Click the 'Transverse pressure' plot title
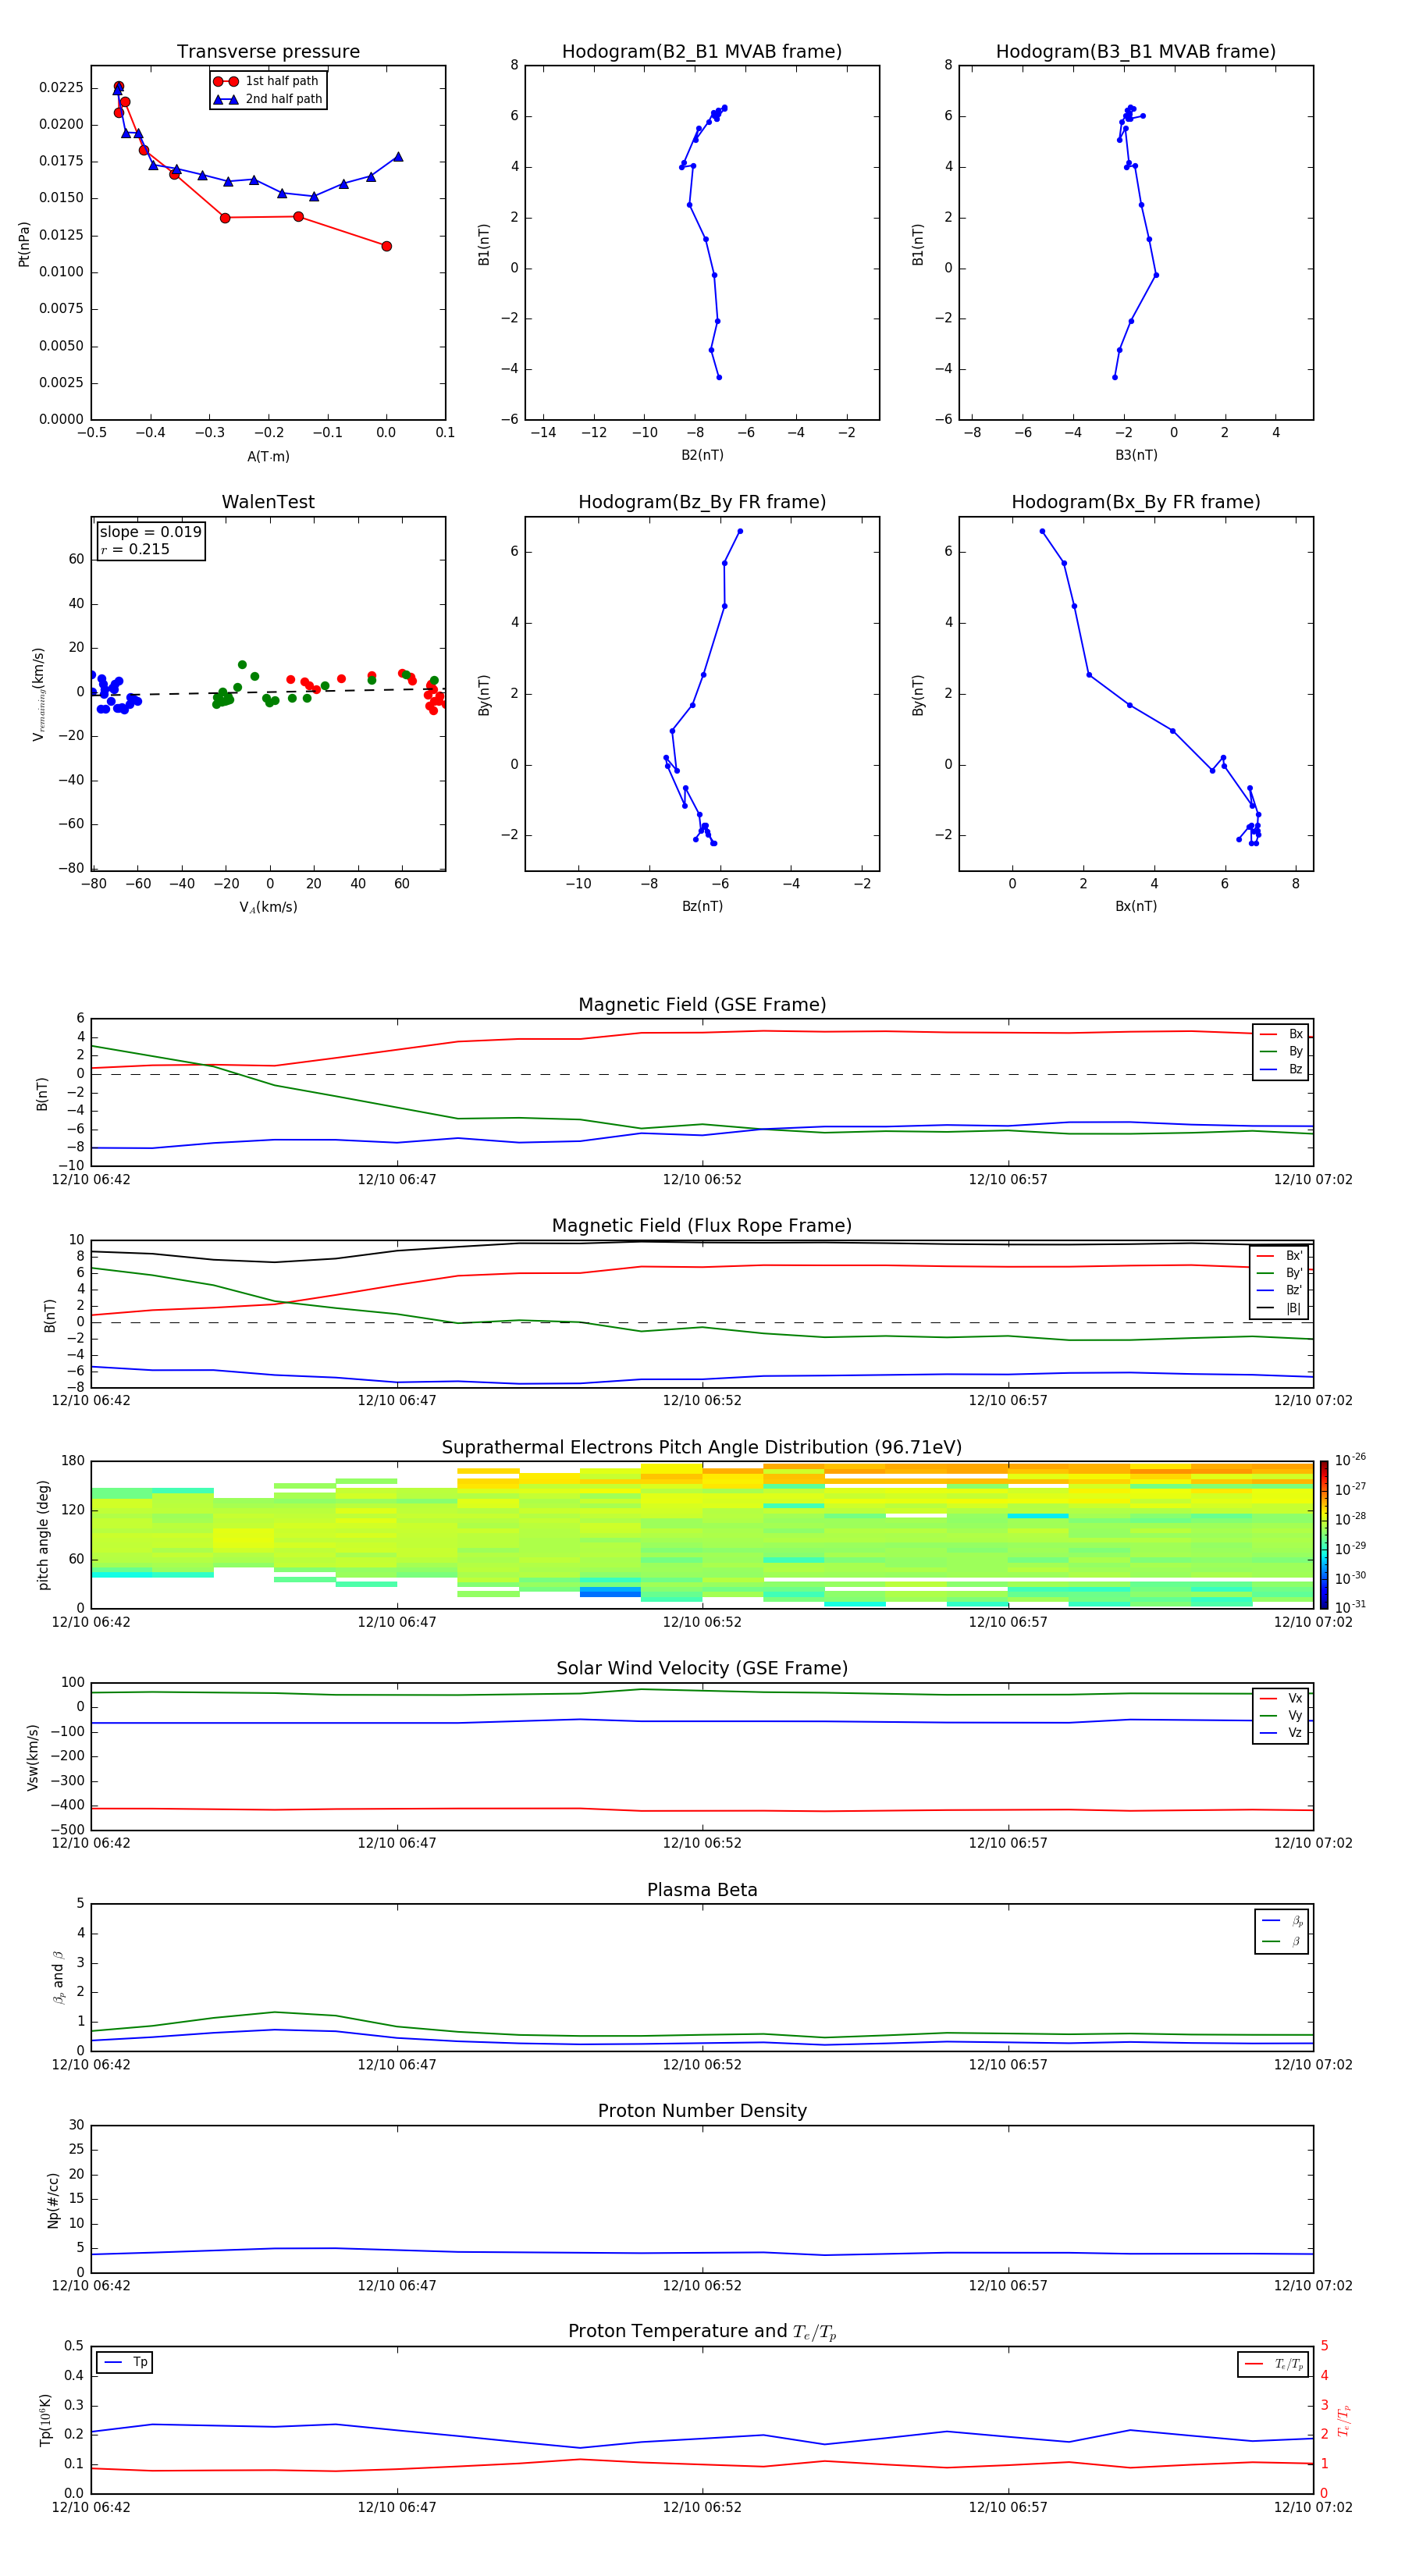The image size is (1405, 2576). [x=268, y=51]
